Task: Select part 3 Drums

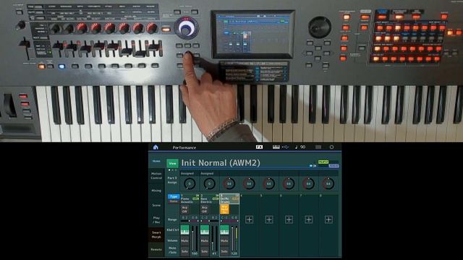Action: 229,199
